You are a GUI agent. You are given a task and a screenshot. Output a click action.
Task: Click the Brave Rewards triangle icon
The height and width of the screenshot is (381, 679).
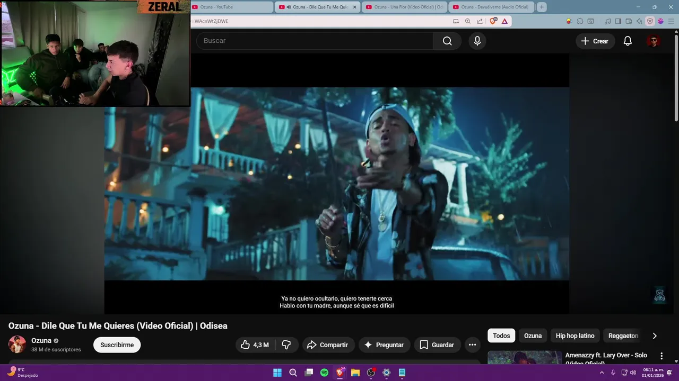(504, 21)
